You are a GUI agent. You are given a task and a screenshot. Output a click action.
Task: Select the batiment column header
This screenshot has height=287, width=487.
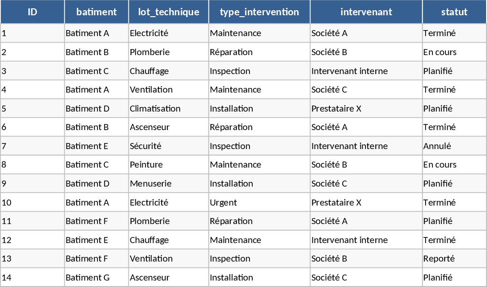click(x=97, y=12)
